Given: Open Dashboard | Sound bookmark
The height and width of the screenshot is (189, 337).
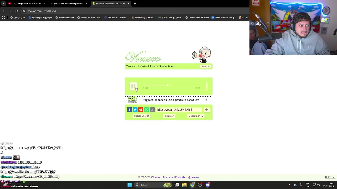Looking at the screenshot, I should coord(116,18).
